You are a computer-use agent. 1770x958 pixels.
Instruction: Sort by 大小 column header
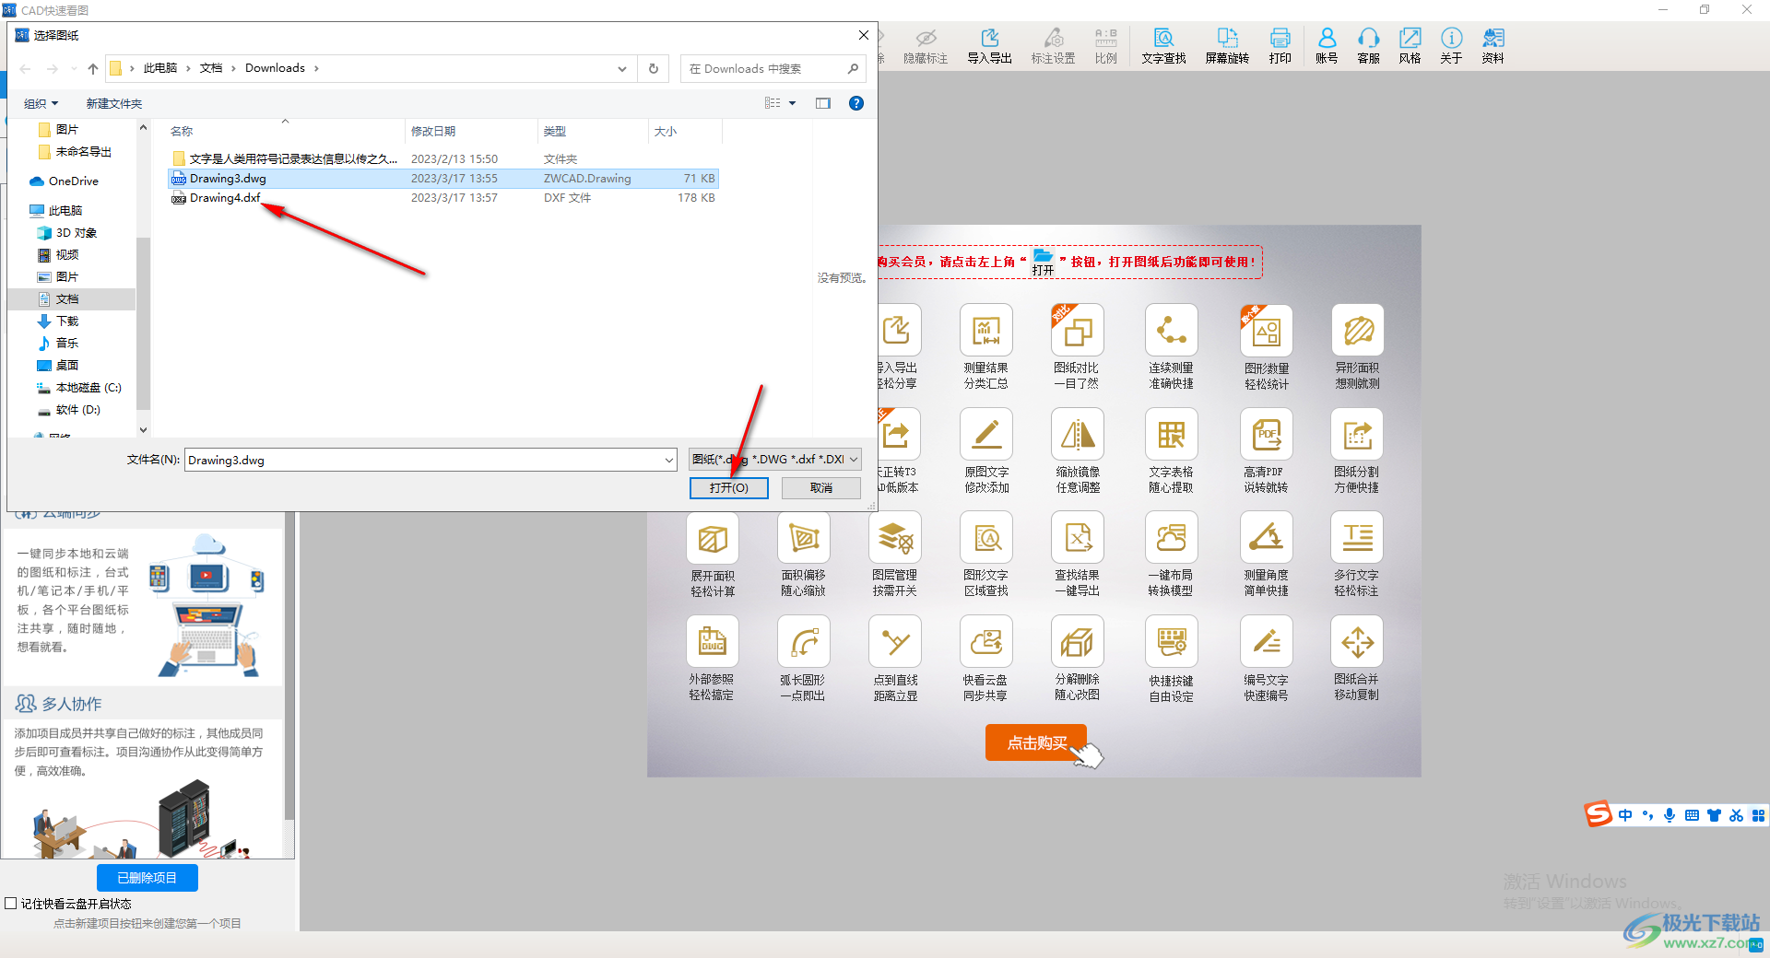(685, 131)
